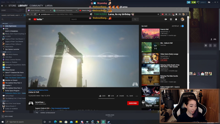Screen dimensions: 220x124
Task: Open the YouTube hamburger menu
Action: pos(30,19)
